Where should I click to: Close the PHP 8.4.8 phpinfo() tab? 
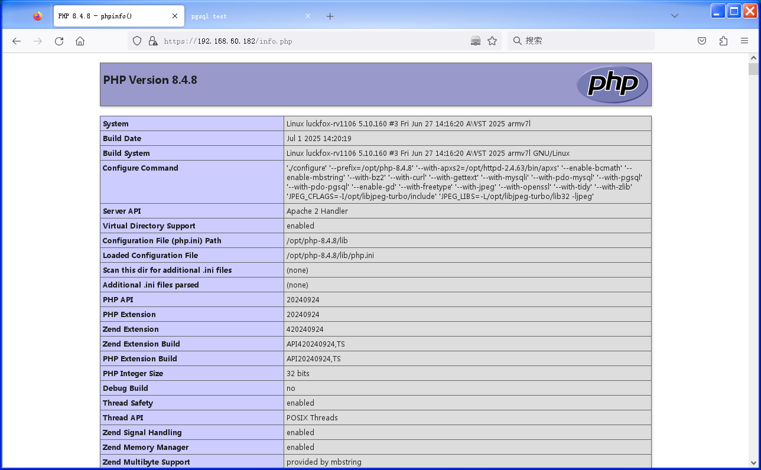[175, 16]
